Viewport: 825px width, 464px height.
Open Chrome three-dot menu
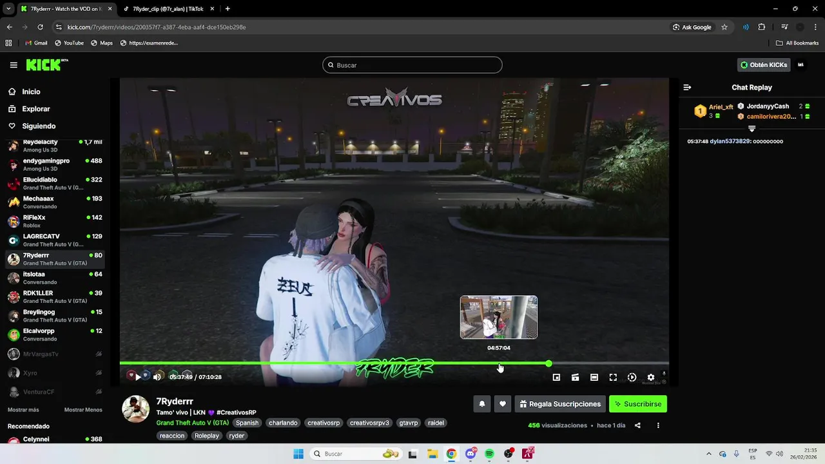click(x=815, y=27)
